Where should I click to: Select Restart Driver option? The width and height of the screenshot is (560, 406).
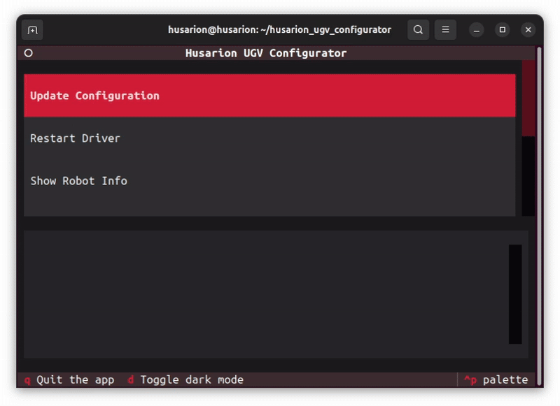click(269, 138)
